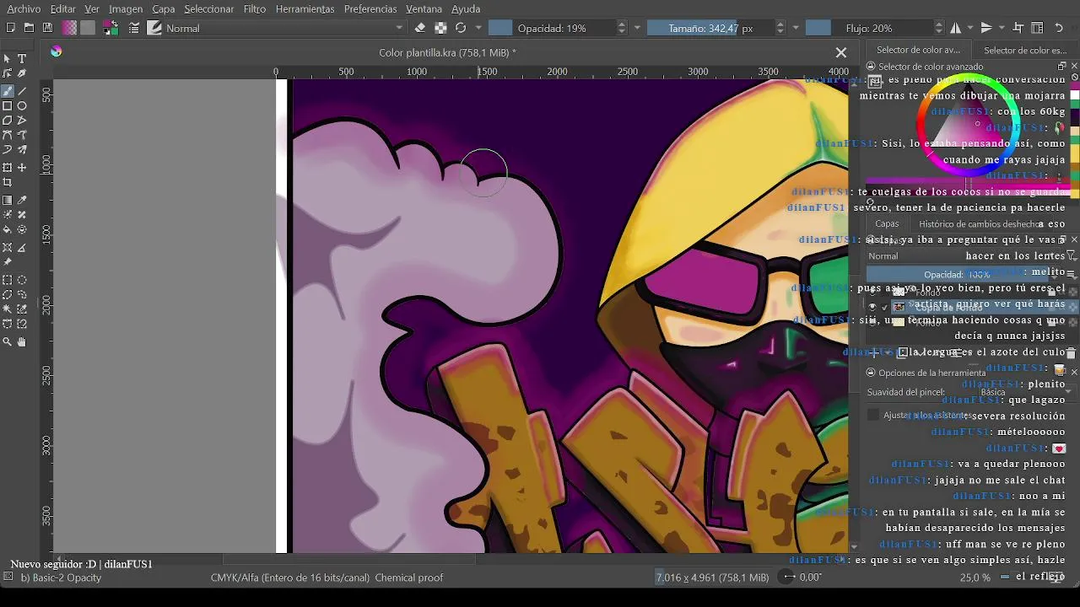Open the workspace chooser in the toolbar
1080x607 pixels.
(1038, 28)
